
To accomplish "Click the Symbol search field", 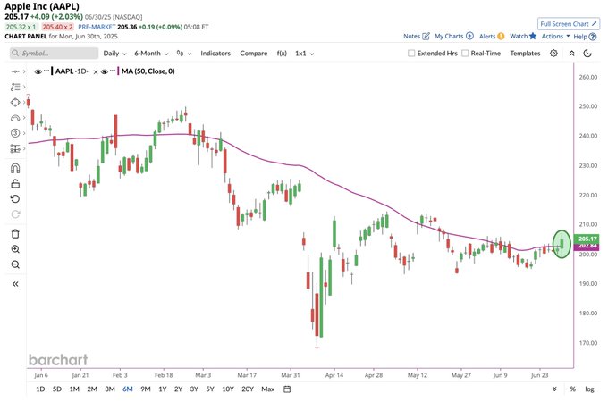I will (54, 54).
